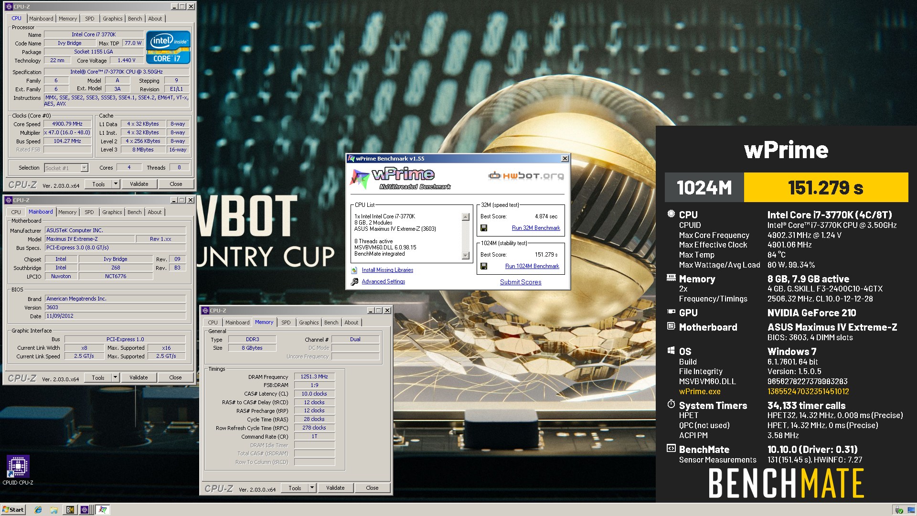Switch to CPU tab in Memory CPU-Z window
The image size is (917, 516).
coord(213,322)
